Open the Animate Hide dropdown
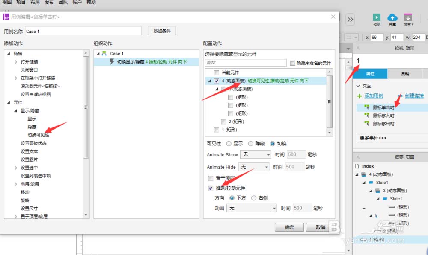 tap(253, 167)
